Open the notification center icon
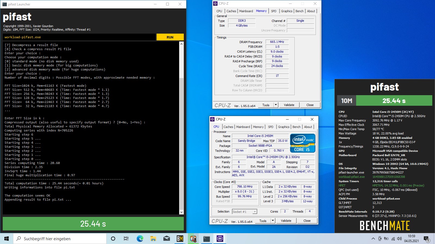 click(426, 239)
